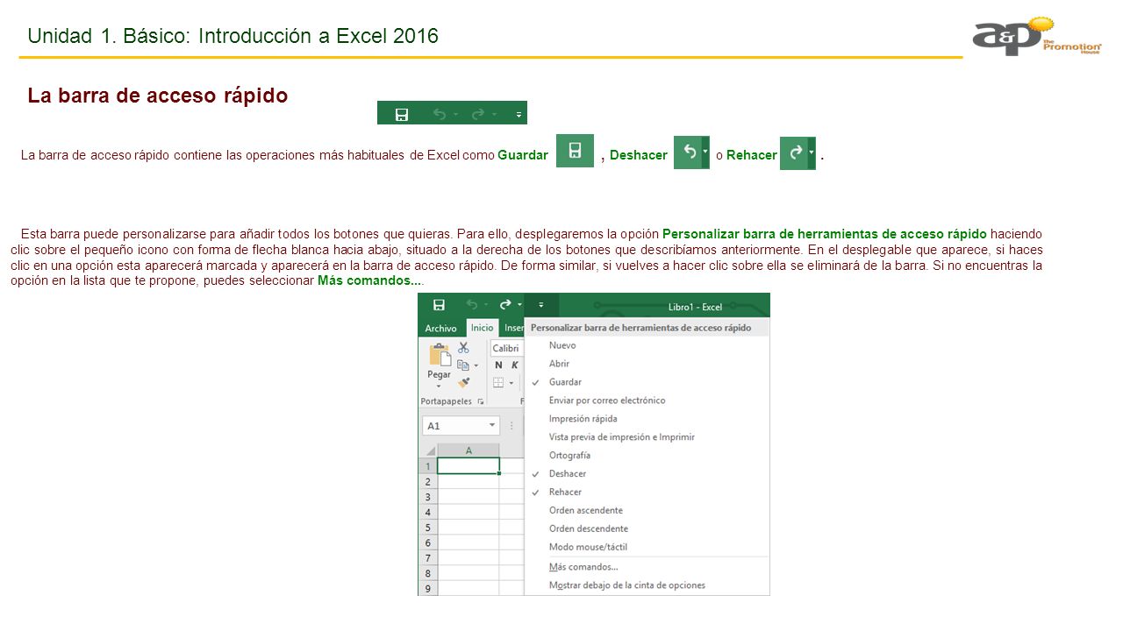Image resolution: width=1123 pixels, height=631 pixels.
Task: Click the greyed Undo arrow in the Libro1 Excel title bar
Action: 472,305
